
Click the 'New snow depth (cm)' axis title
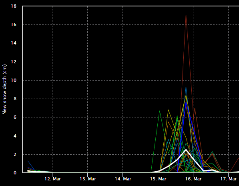coord(4,89)
